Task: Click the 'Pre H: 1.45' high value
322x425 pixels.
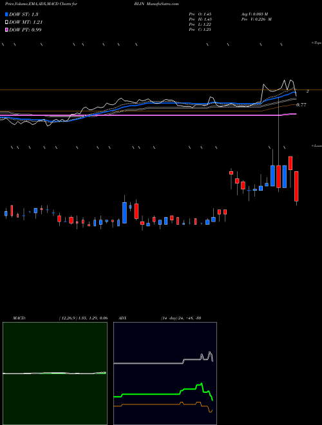Action: [x=200, y=19]
